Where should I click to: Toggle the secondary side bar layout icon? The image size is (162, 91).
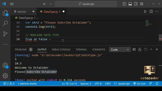(136, 4)
